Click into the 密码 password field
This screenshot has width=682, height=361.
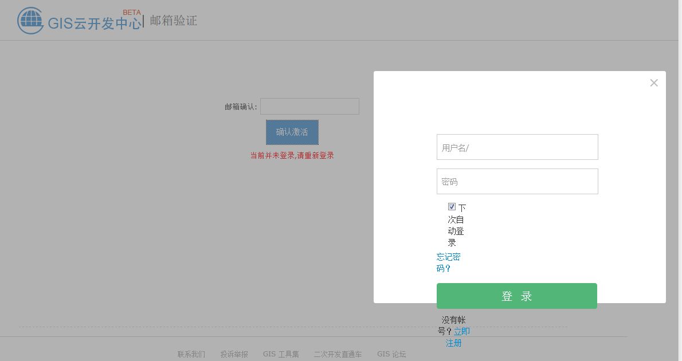516,181
